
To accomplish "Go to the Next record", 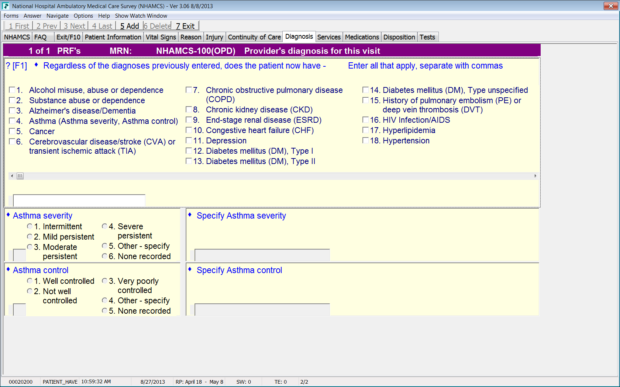I will 74,26.
